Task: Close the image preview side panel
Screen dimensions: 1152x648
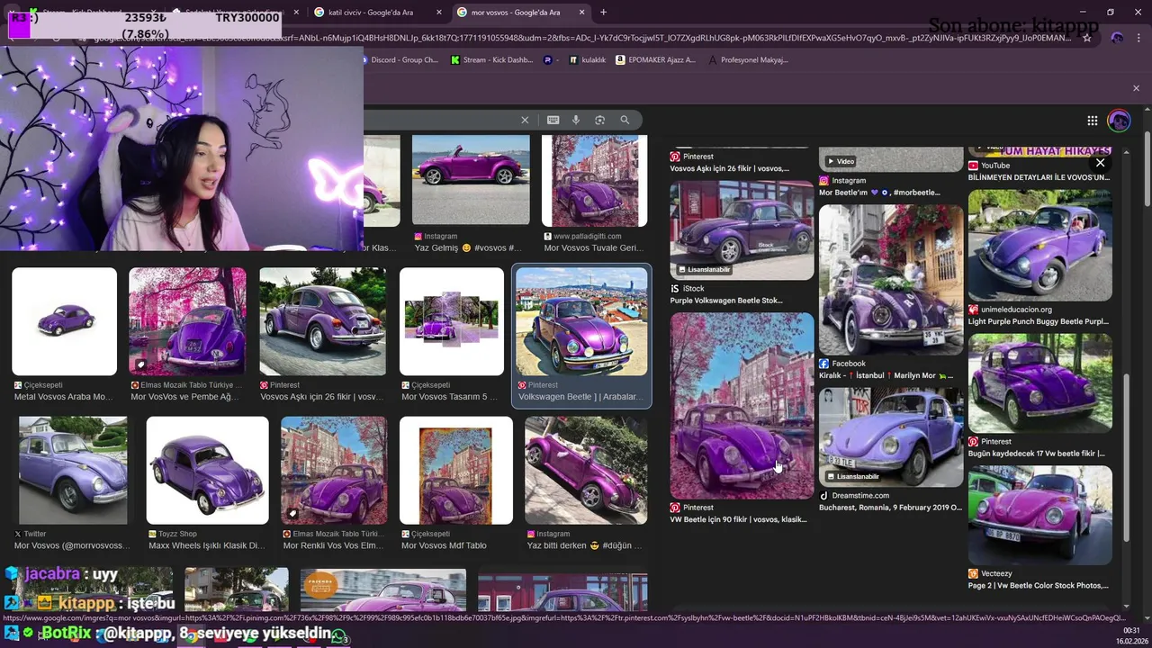Action: coord(1100,163)
